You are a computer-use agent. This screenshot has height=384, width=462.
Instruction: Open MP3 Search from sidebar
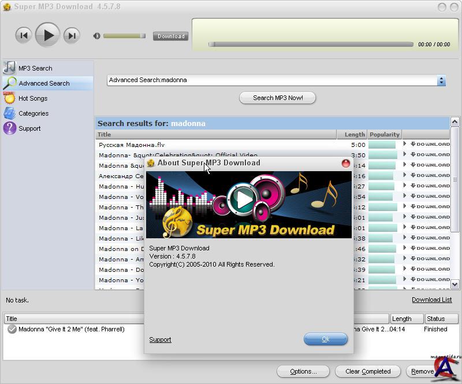tap(35, 68)
